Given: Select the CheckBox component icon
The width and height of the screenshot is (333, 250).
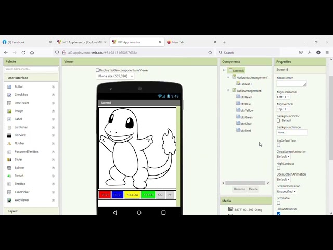Looking at the screenshot, I should [9, 95].
